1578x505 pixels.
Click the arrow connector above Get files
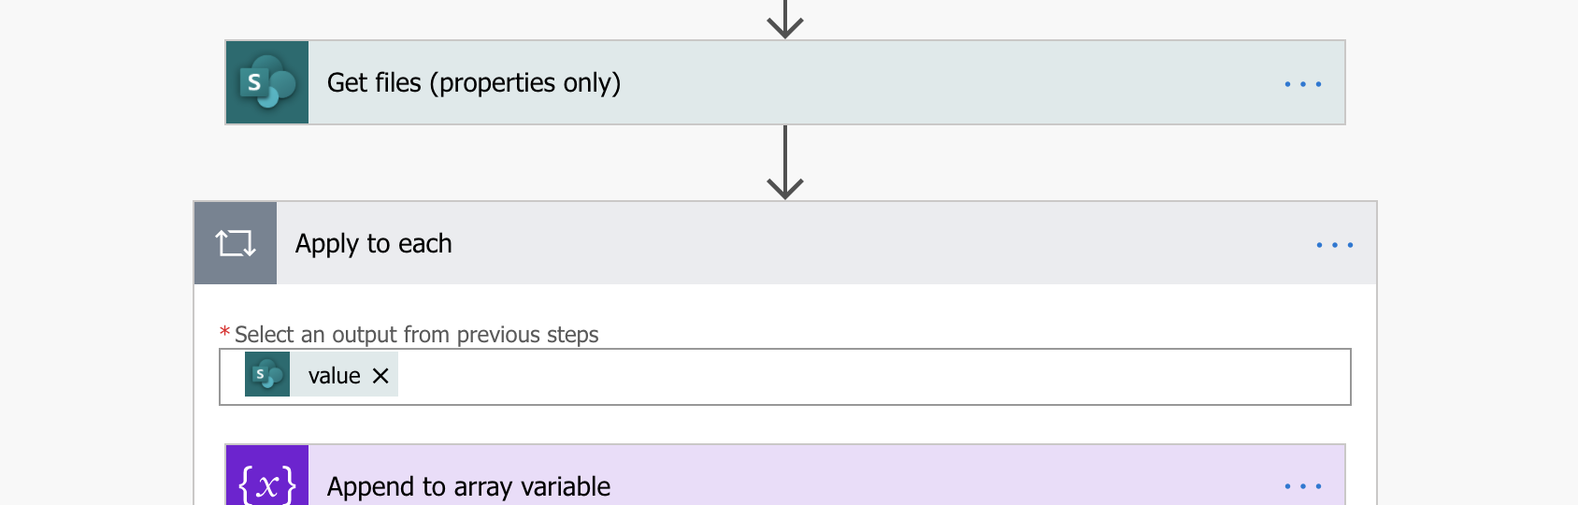coord(785,19)
